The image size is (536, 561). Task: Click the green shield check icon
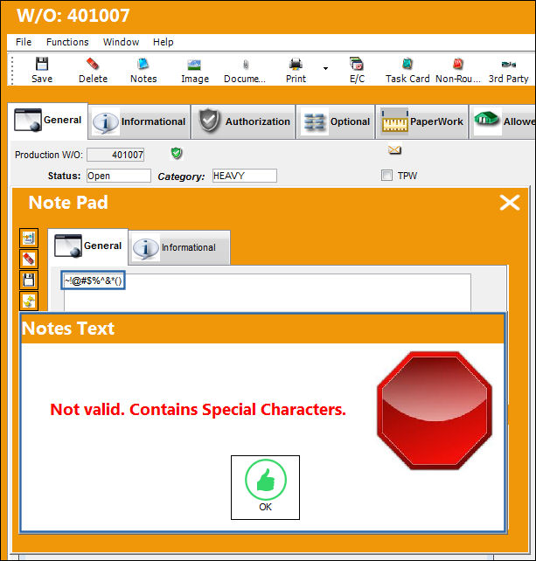click(176, 153)
